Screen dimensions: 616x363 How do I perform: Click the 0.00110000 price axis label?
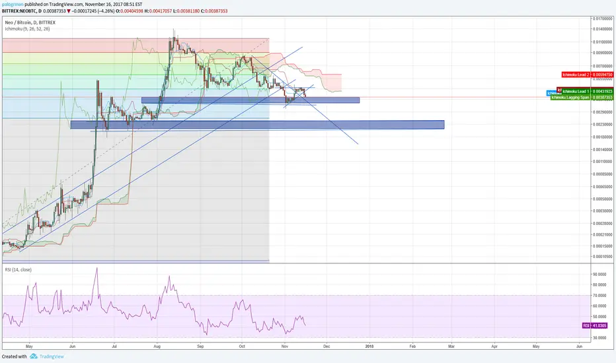603,161
